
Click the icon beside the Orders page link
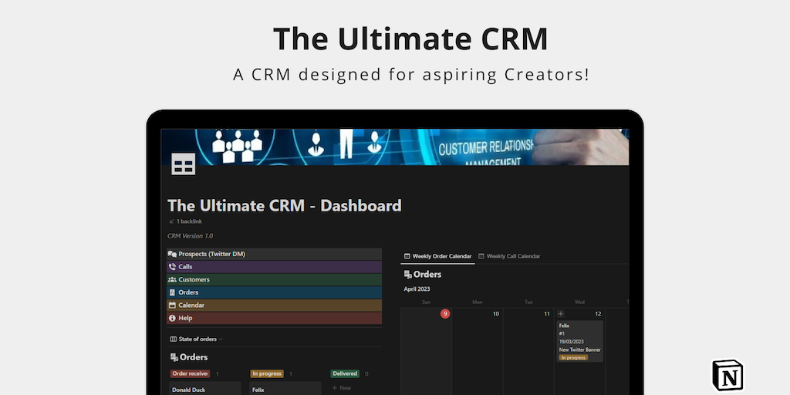coord(172,292)
